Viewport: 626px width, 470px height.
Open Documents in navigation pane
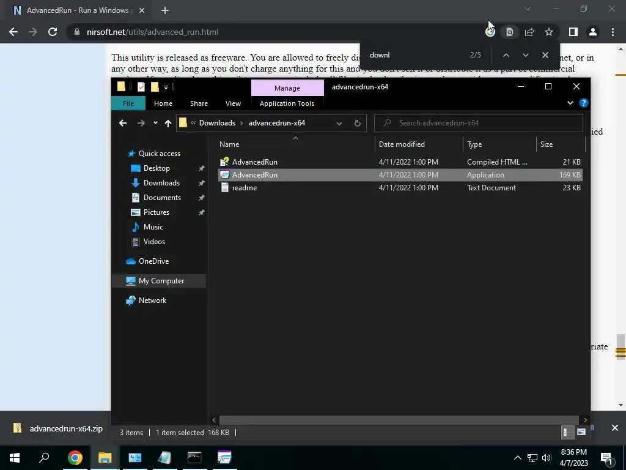(162, 198)
